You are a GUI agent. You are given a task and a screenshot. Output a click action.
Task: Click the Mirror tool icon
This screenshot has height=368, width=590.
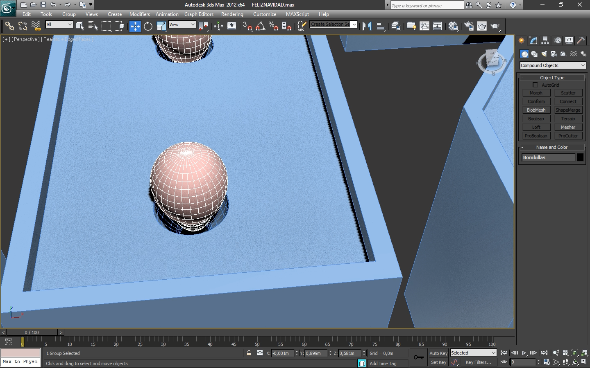click(x=367, y=26)
